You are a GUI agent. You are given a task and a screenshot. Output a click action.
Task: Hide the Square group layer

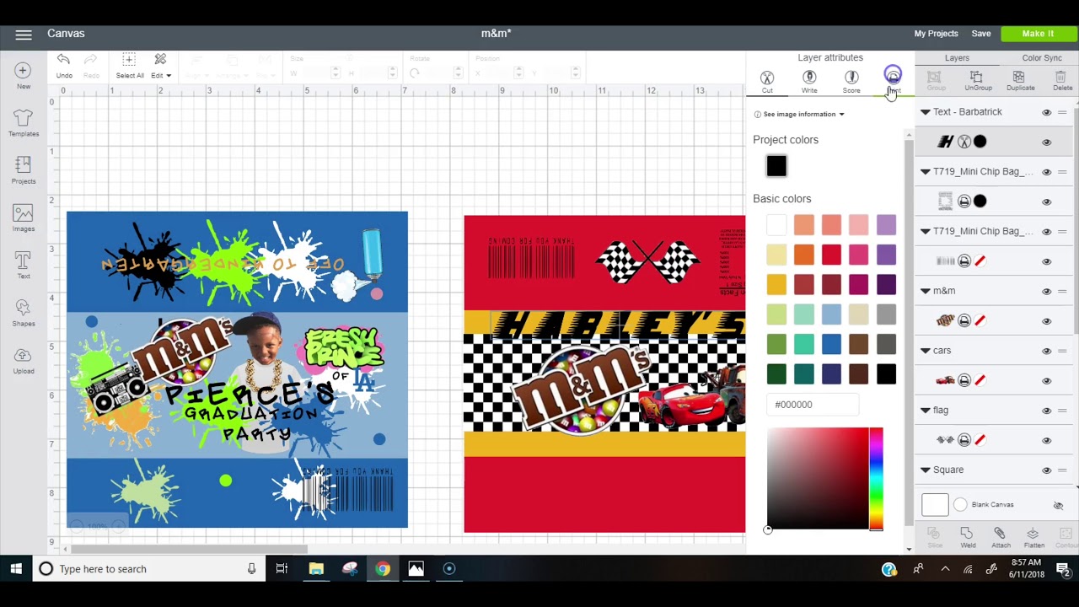tap(1047, 470)
